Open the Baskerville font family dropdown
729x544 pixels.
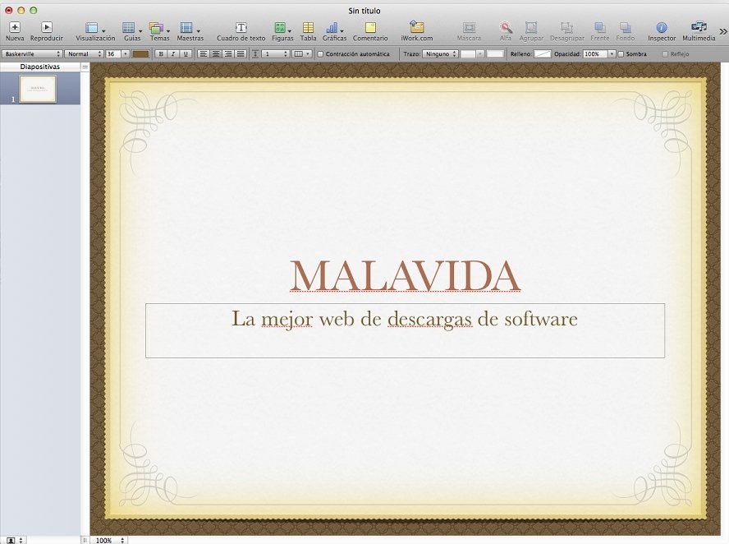tap(32, 54)
